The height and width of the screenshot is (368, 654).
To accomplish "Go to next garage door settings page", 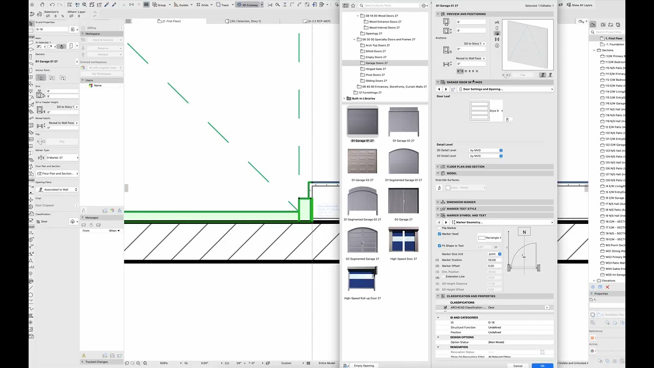I will 446,89.
